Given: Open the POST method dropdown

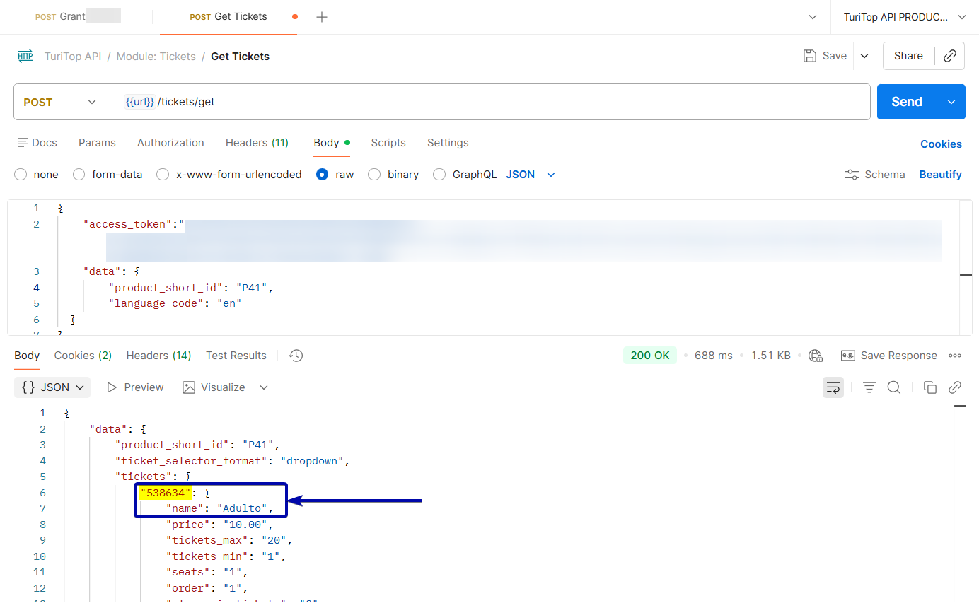Looking at the screenshot, I should click(60, 102).
